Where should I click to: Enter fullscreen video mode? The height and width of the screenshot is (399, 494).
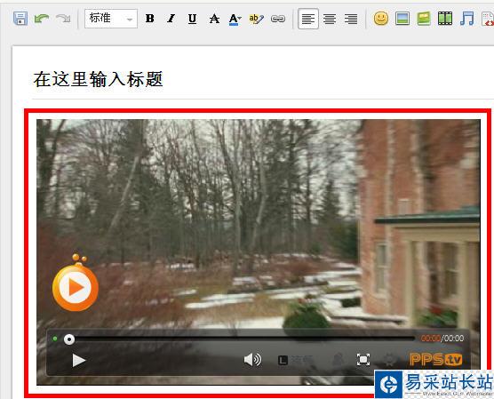pyautogui.click(x=363, y=360)
